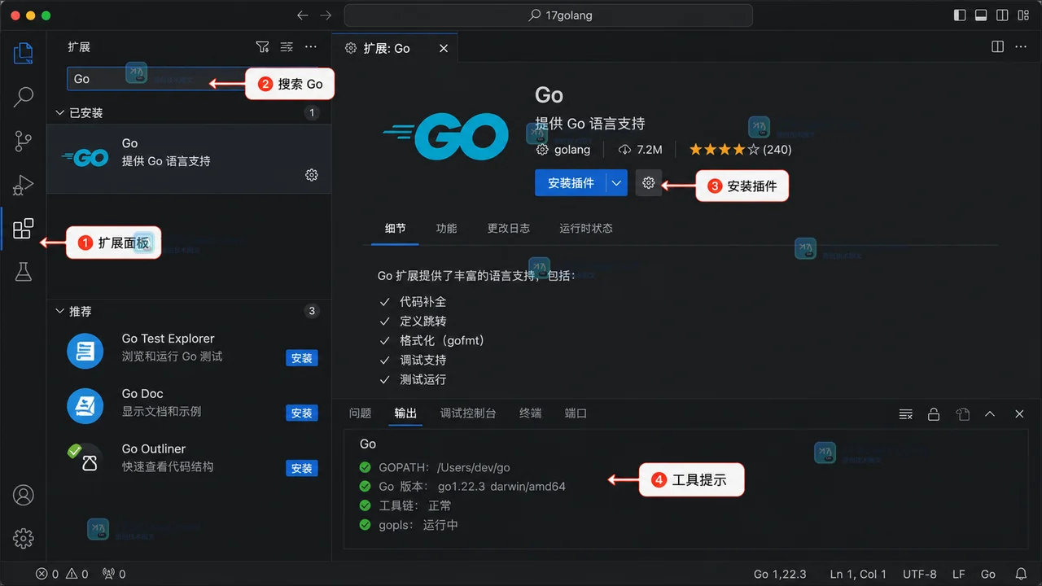This screenshot has width=1042, height=586.
Task: Toggle secondary sidebar layout icon
Action: 1002,15
